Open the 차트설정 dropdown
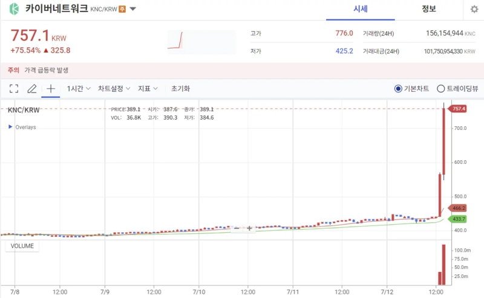 point(114,88)
